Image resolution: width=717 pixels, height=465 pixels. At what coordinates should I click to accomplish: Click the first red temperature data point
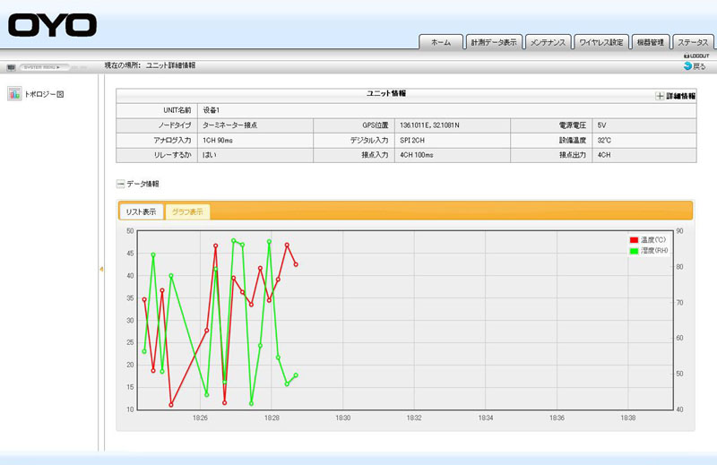(144, 299)
